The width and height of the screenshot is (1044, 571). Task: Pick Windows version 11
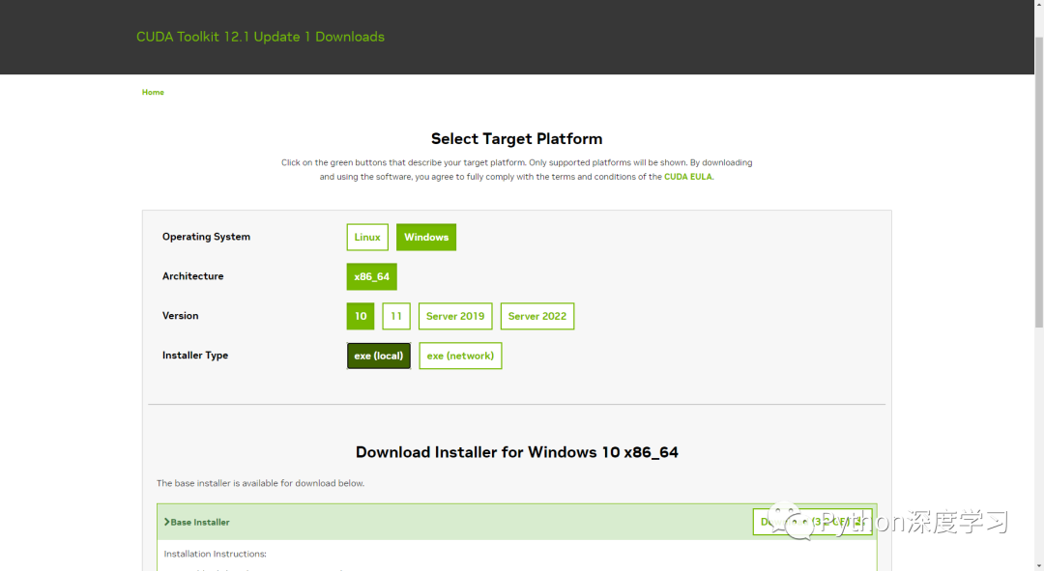pos(396,316)
